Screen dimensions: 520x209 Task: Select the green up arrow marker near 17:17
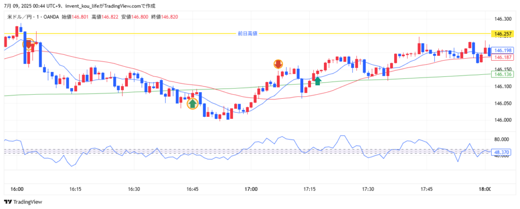318,81
